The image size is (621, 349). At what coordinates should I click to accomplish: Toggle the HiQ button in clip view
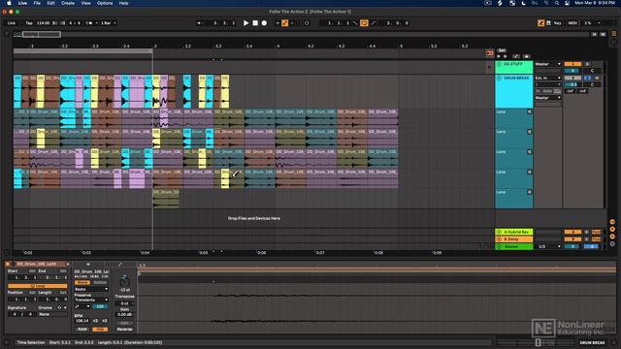100,330
